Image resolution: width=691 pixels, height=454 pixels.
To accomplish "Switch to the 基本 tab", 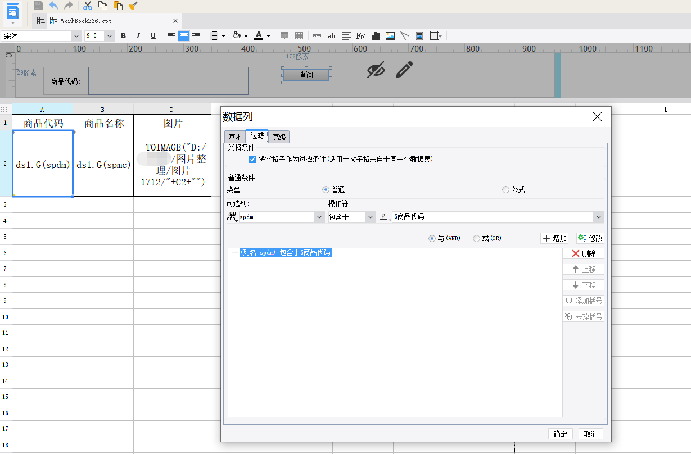I will [x=235, y=137].
